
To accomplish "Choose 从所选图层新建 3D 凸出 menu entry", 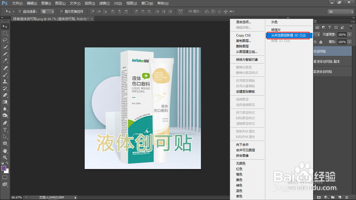I will point(289,35).
